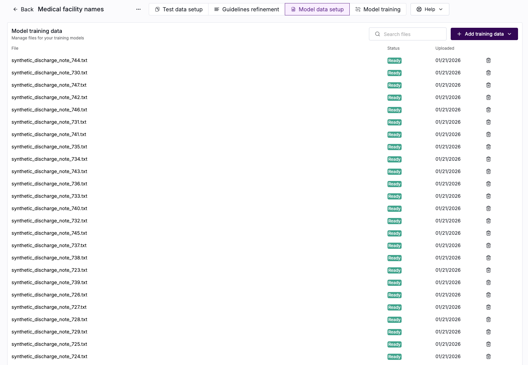528x365 pixels.
Task: Click trash icon for synthetic_discharge_note_724.txt
Action: (x=488, y=356)
